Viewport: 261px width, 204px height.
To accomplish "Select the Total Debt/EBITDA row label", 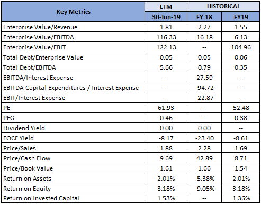I will pyautogui.click(x=30, y=67).
